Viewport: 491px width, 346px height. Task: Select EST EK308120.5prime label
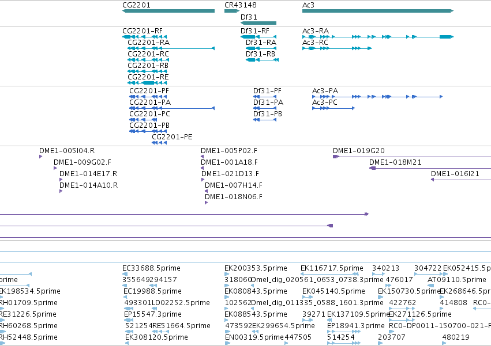tap(156, 338)
